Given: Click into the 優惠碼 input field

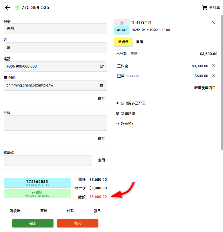Looking at the screenshot, I should point(48,160).
